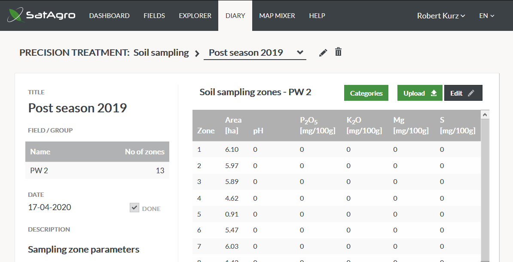Click the pencil icon on the Edit button

click(471, 93)
